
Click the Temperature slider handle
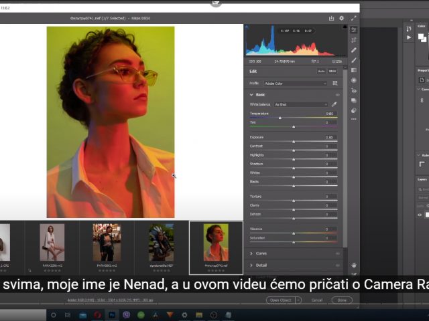[280, 118]
